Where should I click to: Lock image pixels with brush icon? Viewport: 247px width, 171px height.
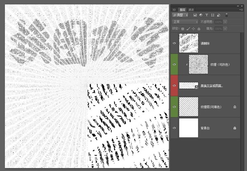click(188, 29)
